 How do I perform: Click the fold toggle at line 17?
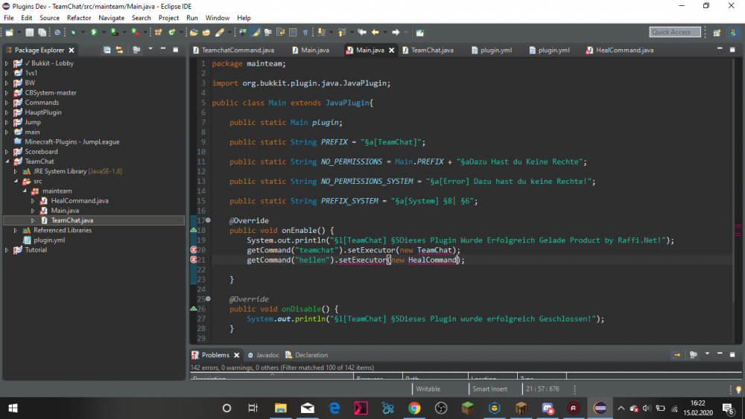coord(208,220)
